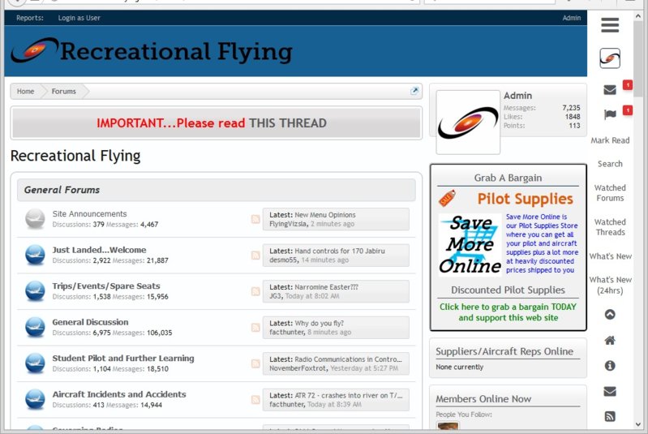Click RSS icon for Site Announcements forum
The height and width of the screenshot is (434, 648).
pyautogui.click(x=255, y=219)
